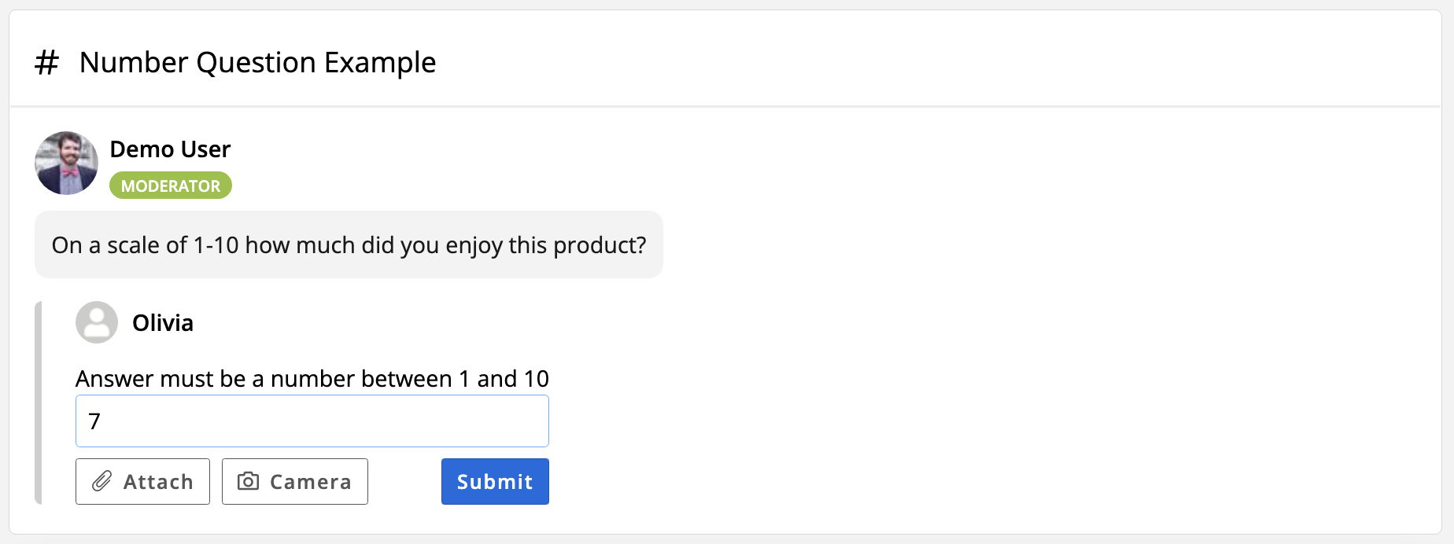Click the paperclip icon on Attach
This screenshot has width=1454, height=544.
click(x=102, y=481)
